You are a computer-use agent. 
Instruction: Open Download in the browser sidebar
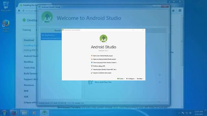pos(29,40)
